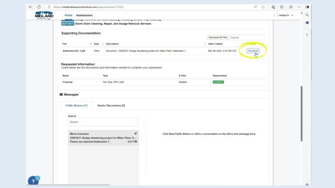Click the Supporting Documentation heading
The width and height of the screenshot is (335, 188).
tap(81, 33)
